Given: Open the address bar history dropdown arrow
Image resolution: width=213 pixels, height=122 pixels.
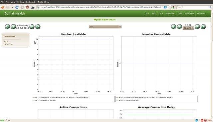Looking at the screenshot, I should (x=168, y=7).
